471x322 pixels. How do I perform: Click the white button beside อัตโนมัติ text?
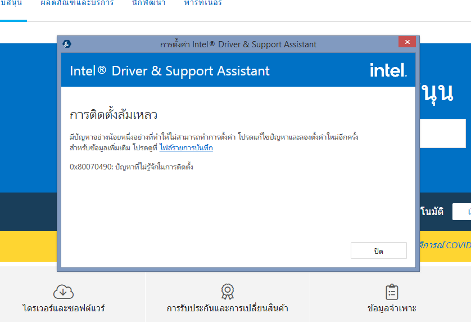461,212
